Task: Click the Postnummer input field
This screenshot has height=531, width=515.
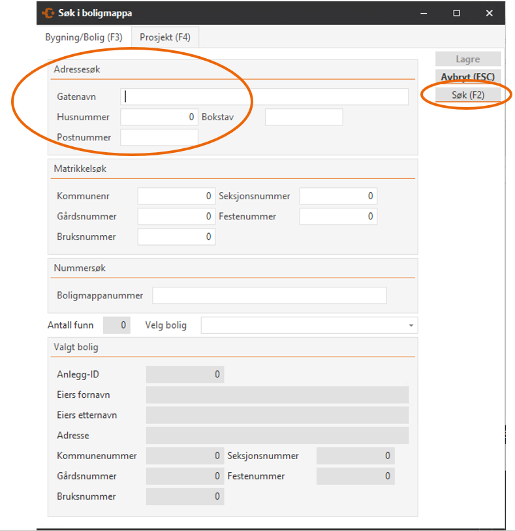Action: [x=159, y=138]
